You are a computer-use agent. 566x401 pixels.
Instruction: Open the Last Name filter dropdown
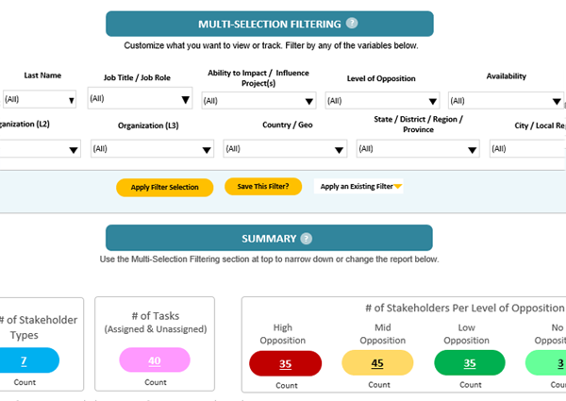click(40, 99)
